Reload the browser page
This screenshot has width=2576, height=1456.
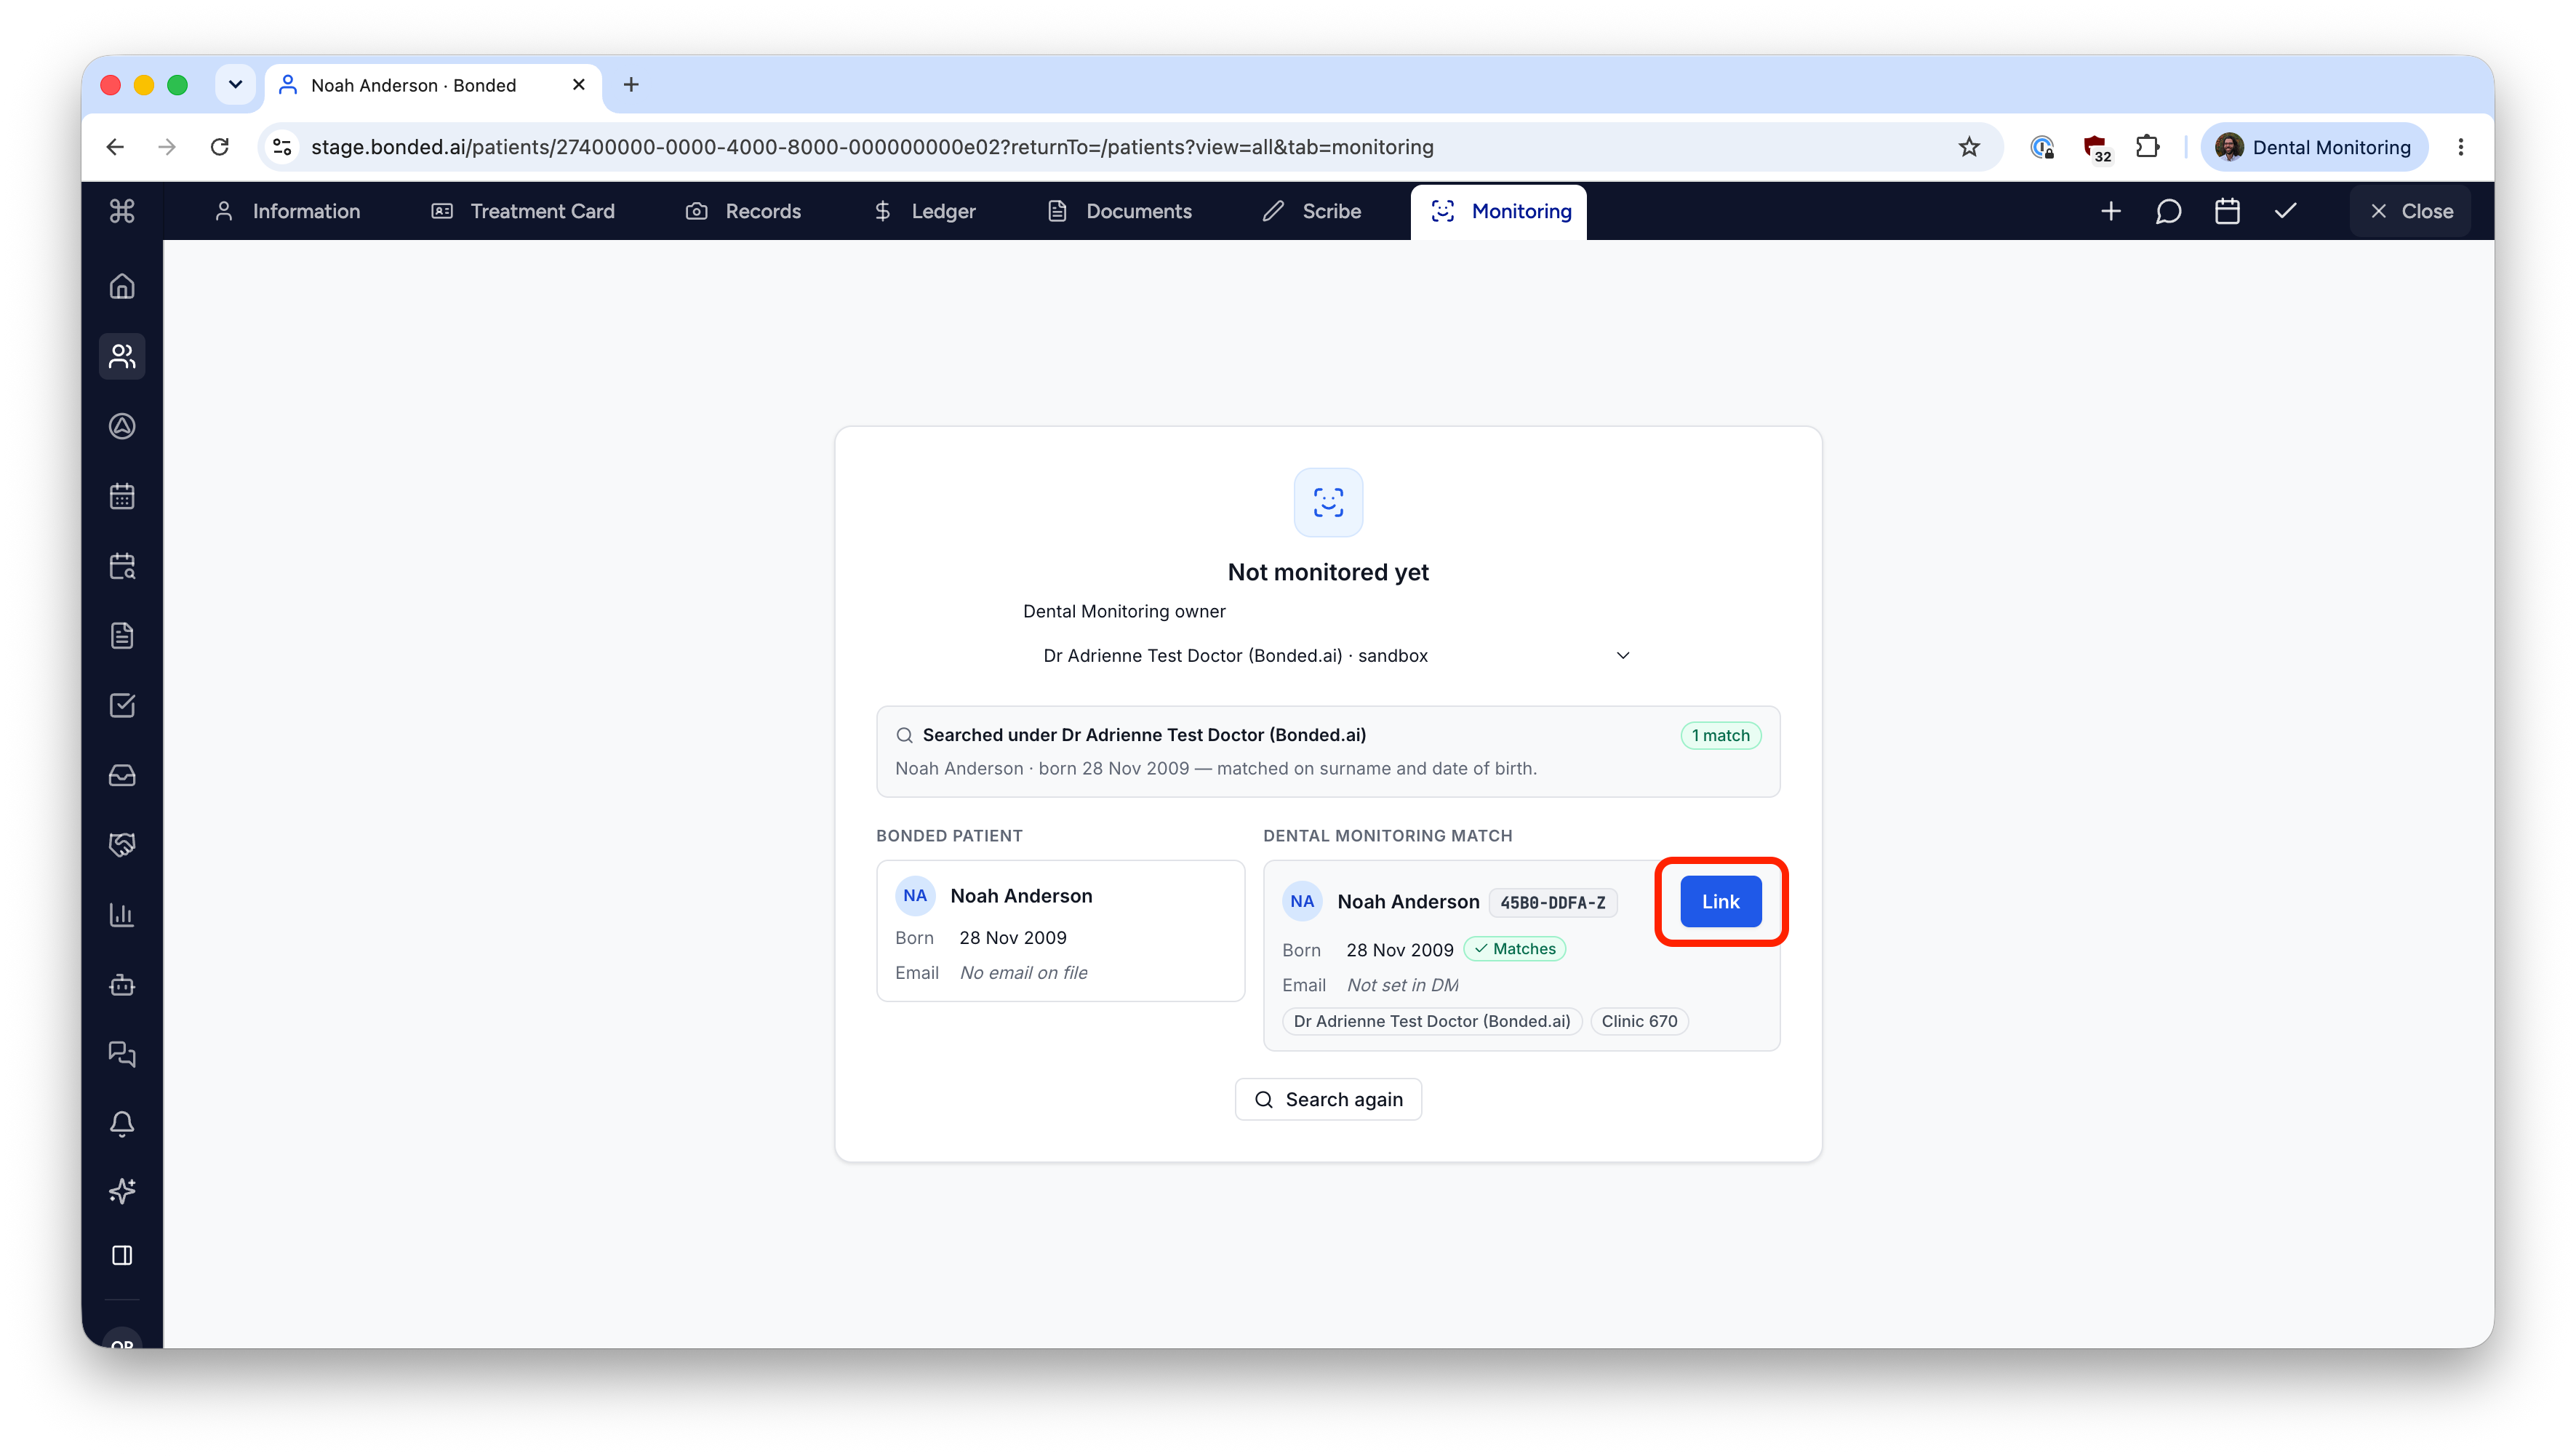tap(219, 147)
